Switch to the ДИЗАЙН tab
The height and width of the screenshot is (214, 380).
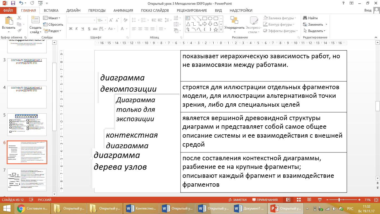73,11
